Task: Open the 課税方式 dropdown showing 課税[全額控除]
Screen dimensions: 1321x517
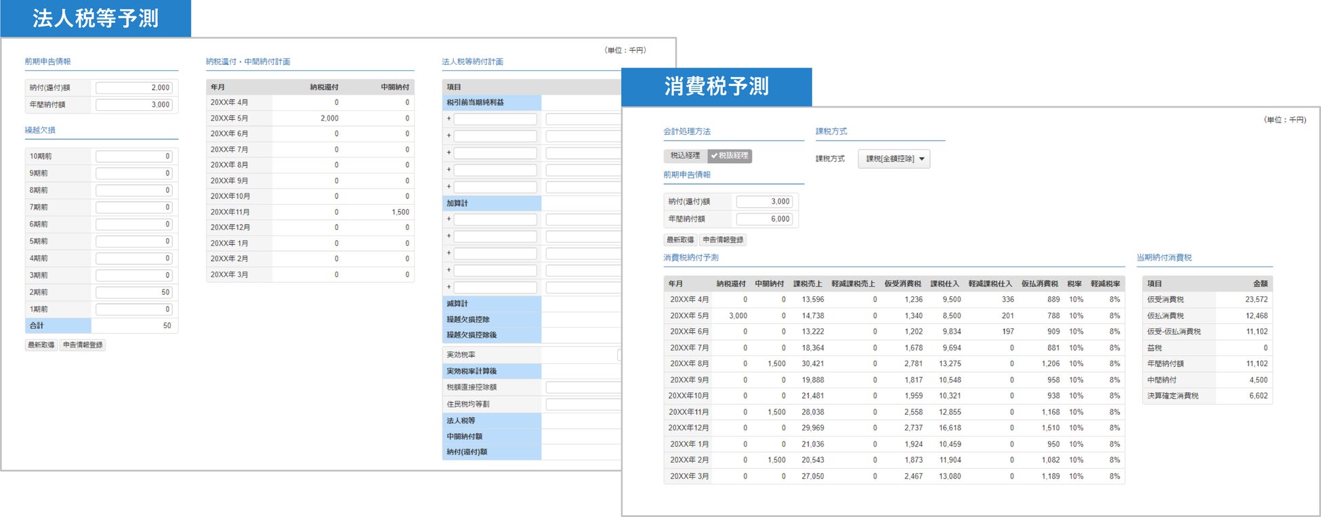Action: click(894, 159)
